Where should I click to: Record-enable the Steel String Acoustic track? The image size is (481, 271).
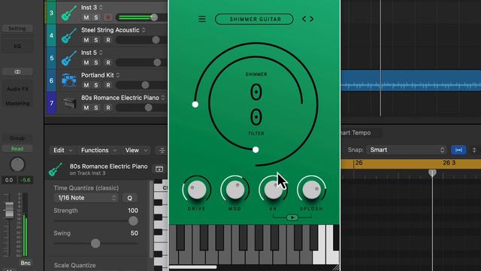pos(108,40)
